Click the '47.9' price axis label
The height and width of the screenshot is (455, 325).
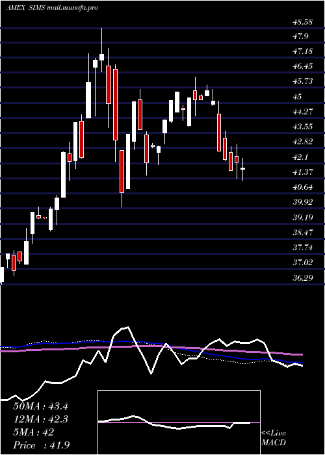point(300,36)
